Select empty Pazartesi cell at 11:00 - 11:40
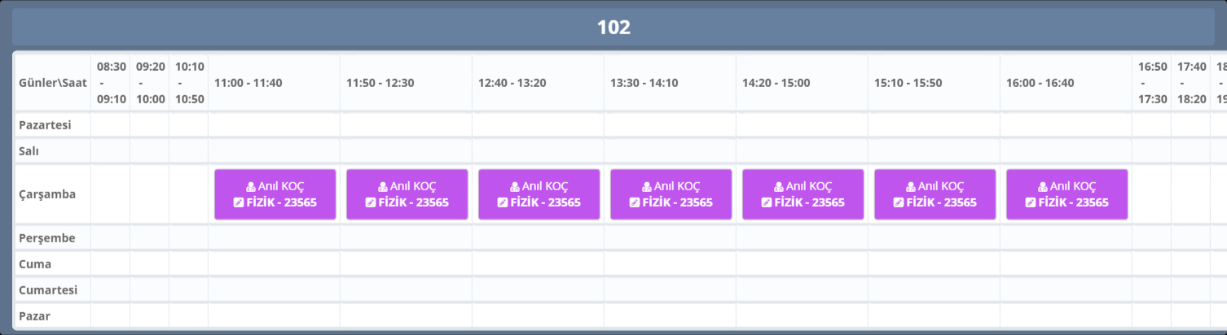 pyautogui.click(x=274, y=124)
